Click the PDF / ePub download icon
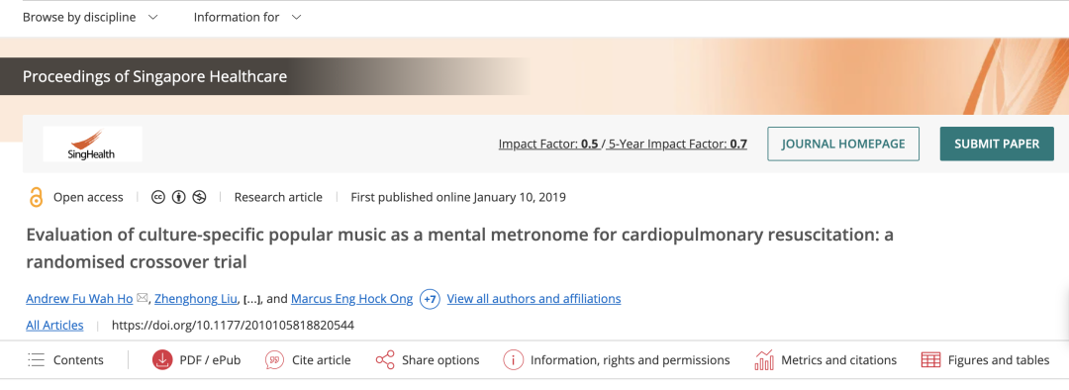The height and width of the screenshot is (390, 1069). coord(162,360)
